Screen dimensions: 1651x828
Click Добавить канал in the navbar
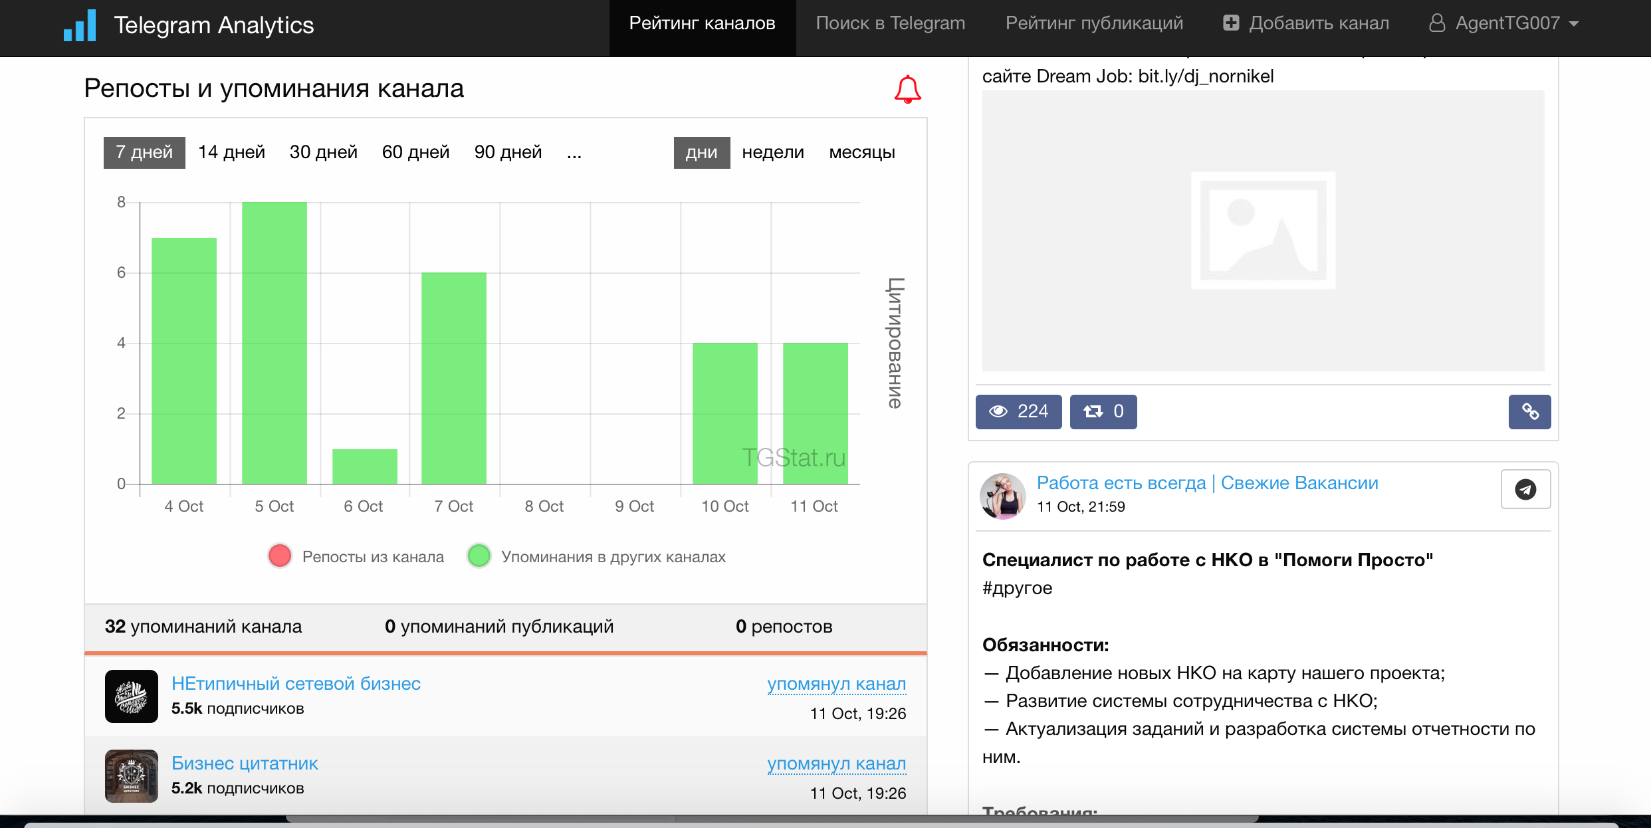1306,23
